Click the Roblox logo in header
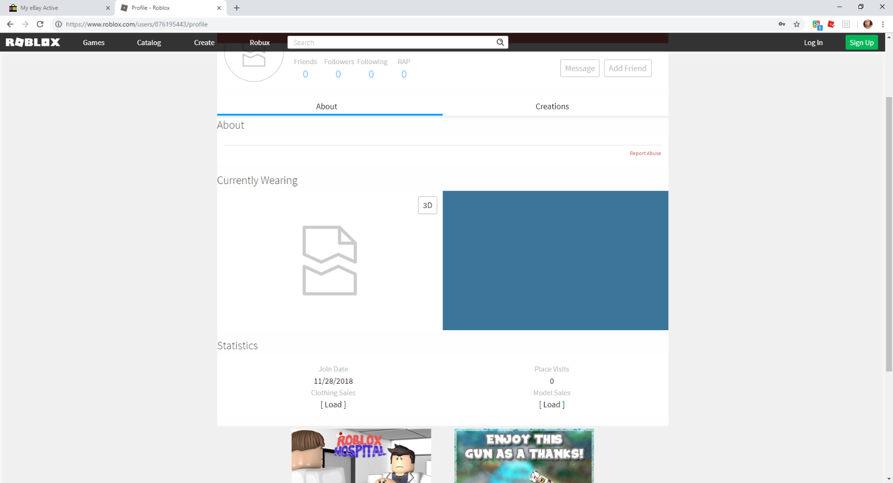 [33, 42]
